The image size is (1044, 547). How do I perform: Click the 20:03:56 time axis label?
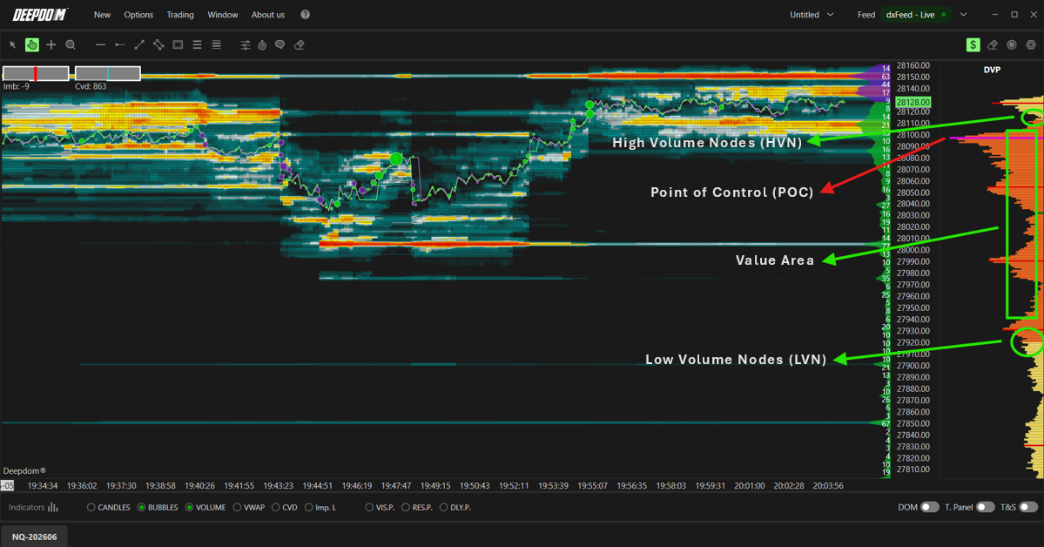(828, 486)
